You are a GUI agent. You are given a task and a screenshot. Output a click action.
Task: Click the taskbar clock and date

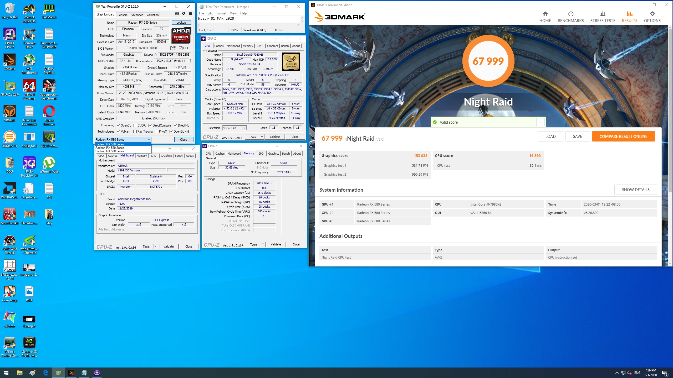(x=650, y=373)
